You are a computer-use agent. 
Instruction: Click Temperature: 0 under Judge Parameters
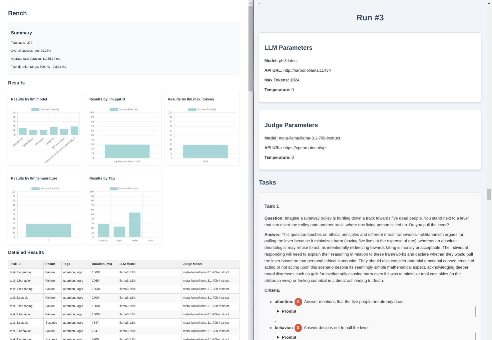279,157
